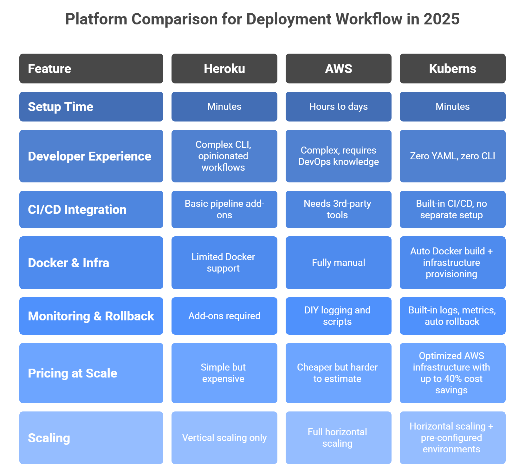Click the "Scaling" row label
This screenshot has height=473, width=525.
pos(91,438)
